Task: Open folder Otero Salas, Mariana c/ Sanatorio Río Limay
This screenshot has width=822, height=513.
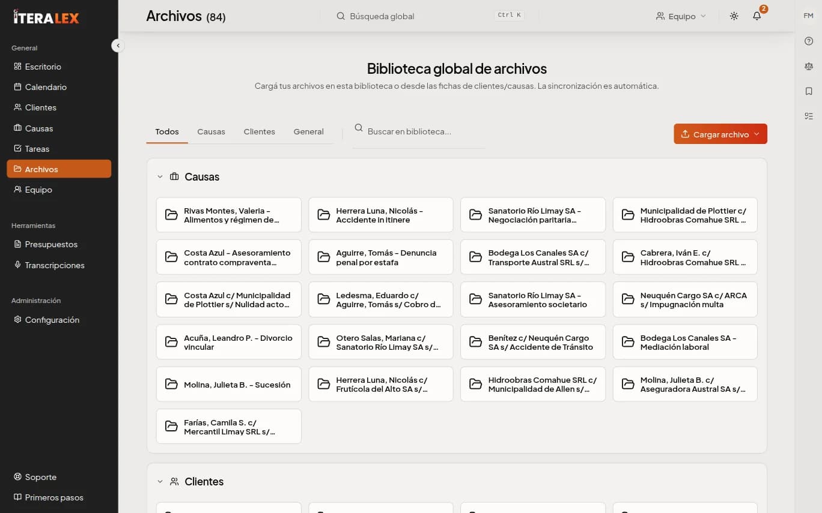Action: coord(381,342)
